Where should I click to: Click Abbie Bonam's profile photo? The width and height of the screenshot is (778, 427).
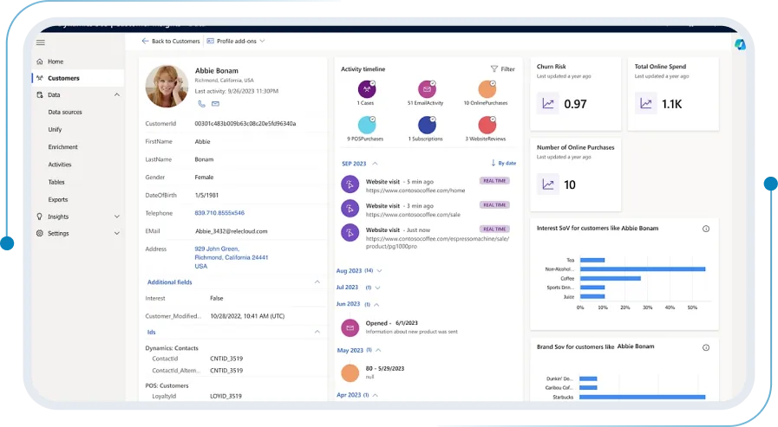(167, 87)
